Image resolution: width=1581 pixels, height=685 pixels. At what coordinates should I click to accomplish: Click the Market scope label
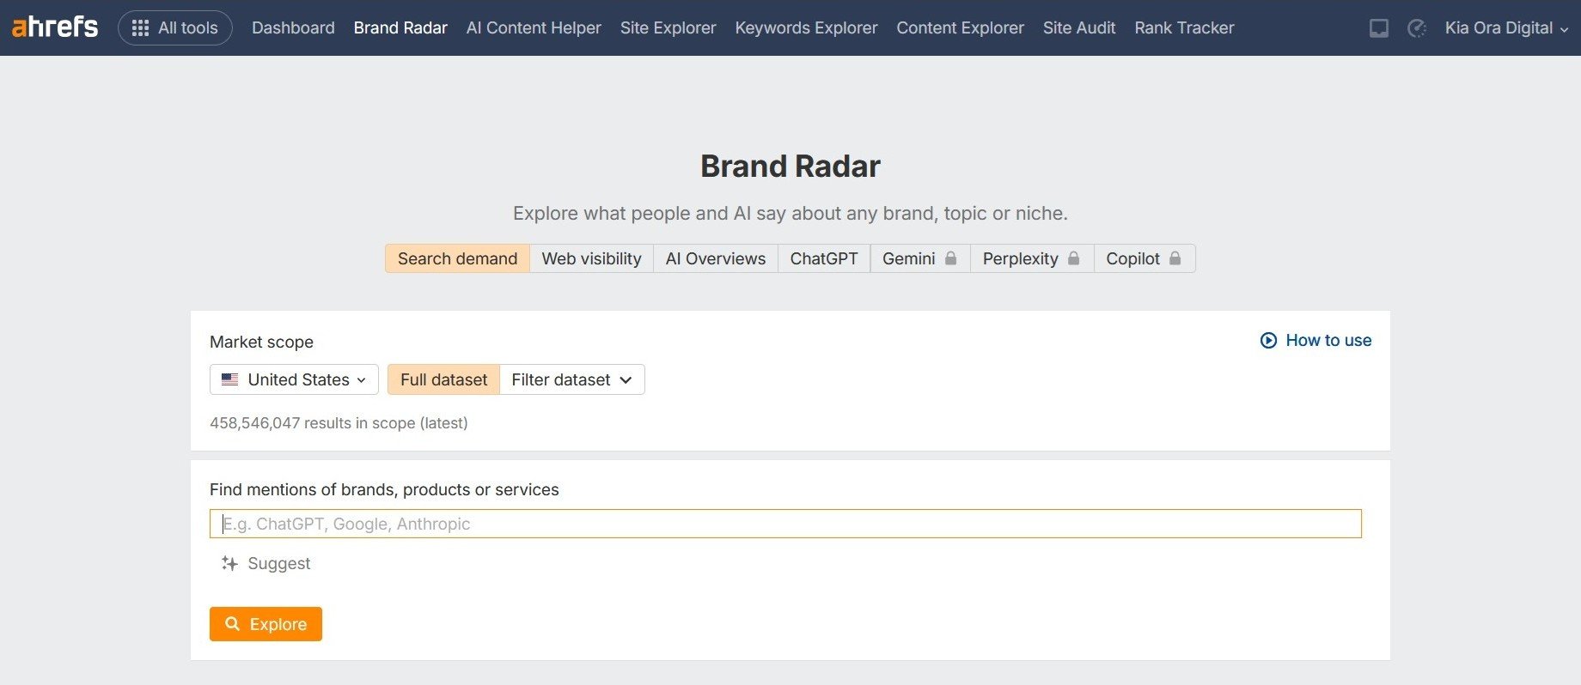(261, 342)
